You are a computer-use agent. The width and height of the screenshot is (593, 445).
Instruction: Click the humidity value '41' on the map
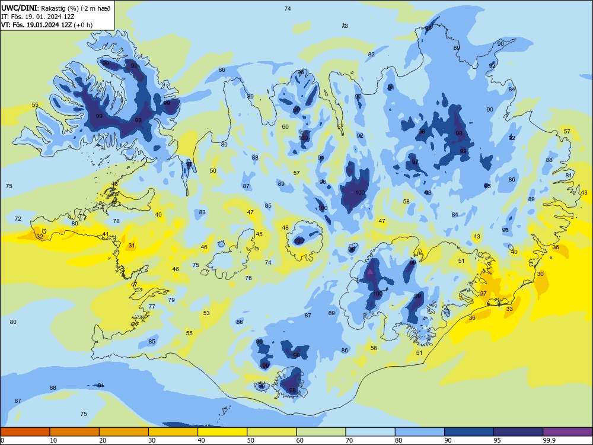(106, 234)
